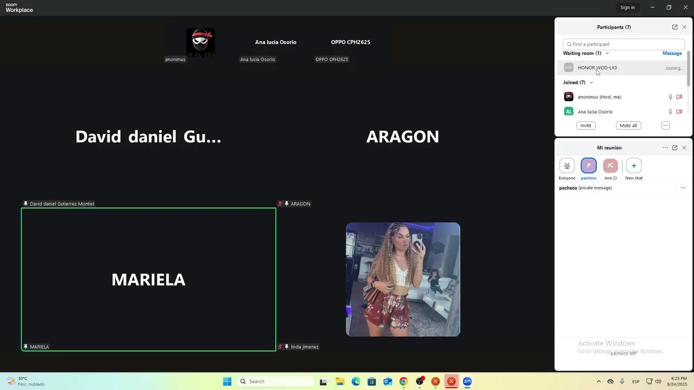Viewport: 694px width, 390px height.
Task: Pop out the Participants panel
Action: (x=674, y=27)
